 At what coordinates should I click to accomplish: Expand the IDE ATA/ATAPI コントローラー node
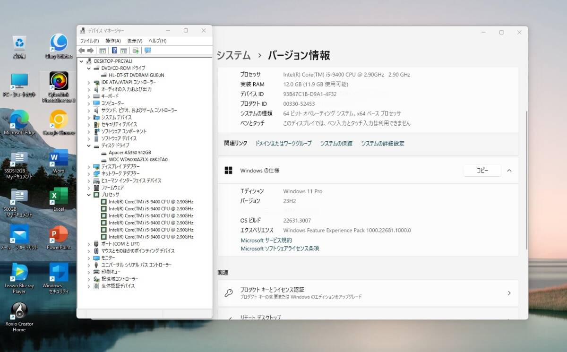(89, 82)
